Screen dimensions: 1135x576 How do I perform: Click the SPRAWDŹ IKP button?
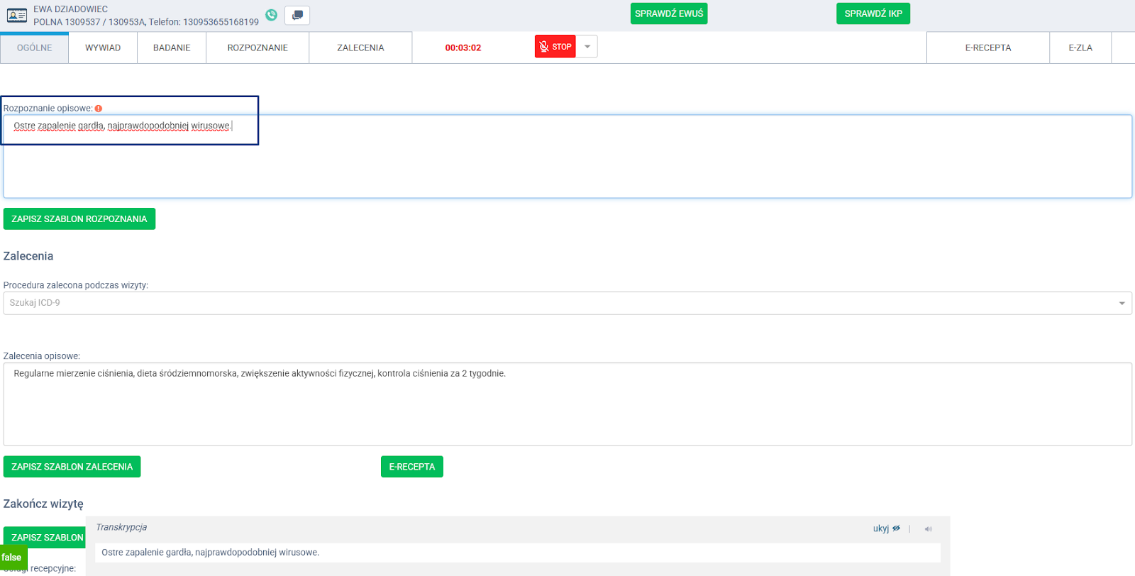click(x=873, y=13)
